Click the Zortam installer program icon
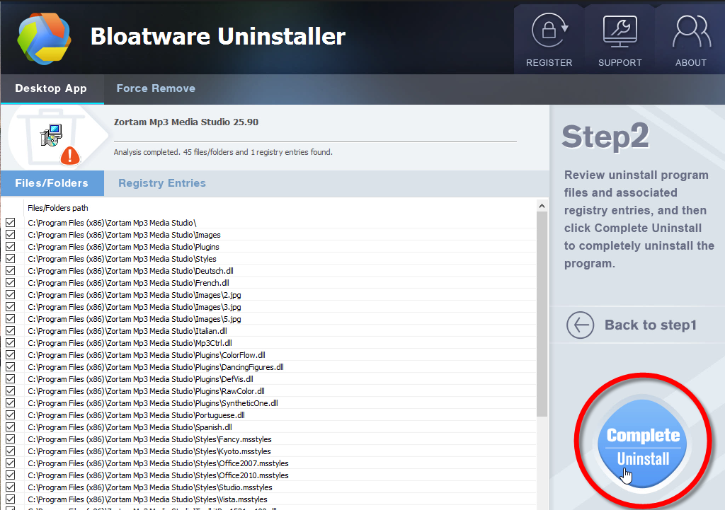 51,135
